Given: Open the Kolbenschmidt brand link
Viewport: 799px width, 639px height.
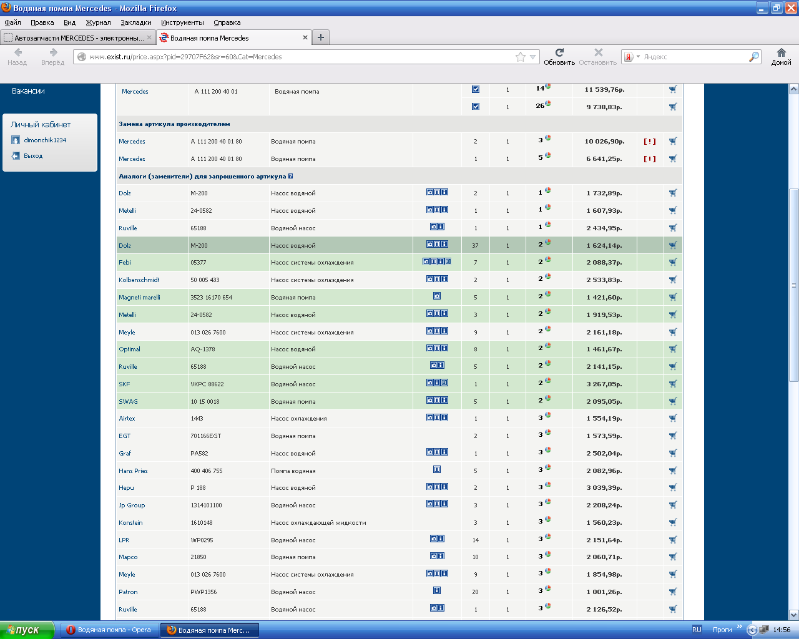Looking at the screenshot, I should [x=139, y=280].
